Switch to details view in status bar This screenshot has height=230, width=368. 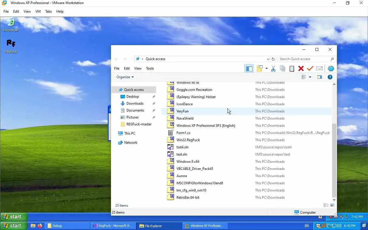(x=326, y=205)
